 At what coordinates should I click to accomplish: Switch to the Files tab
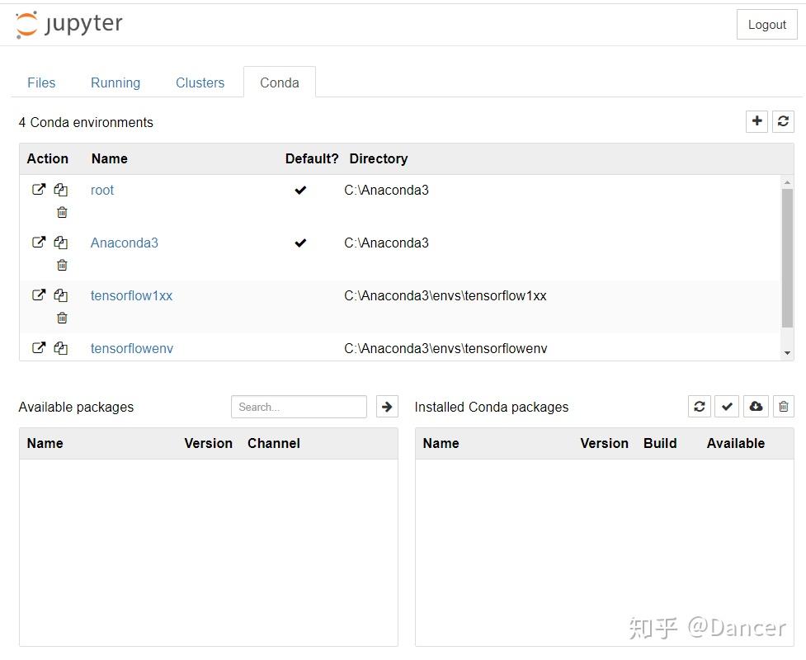pyautogui.click(x=41, y=82)
